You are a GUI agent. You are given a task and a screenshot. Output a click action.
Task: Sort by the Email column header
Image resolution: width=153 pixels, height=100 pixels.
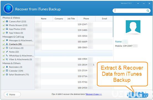click(x=104, y=19)
